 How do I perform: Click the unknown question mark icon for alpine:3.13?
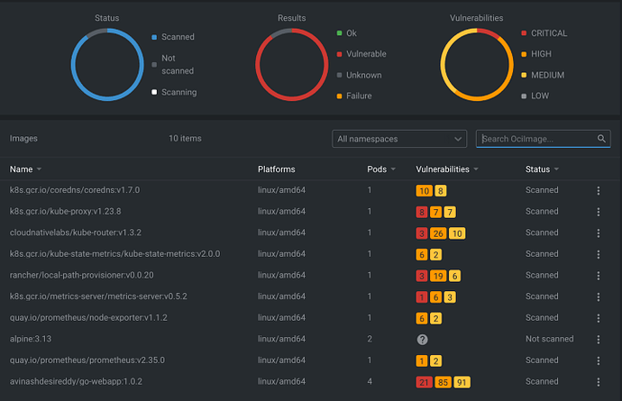click(421, 339)
